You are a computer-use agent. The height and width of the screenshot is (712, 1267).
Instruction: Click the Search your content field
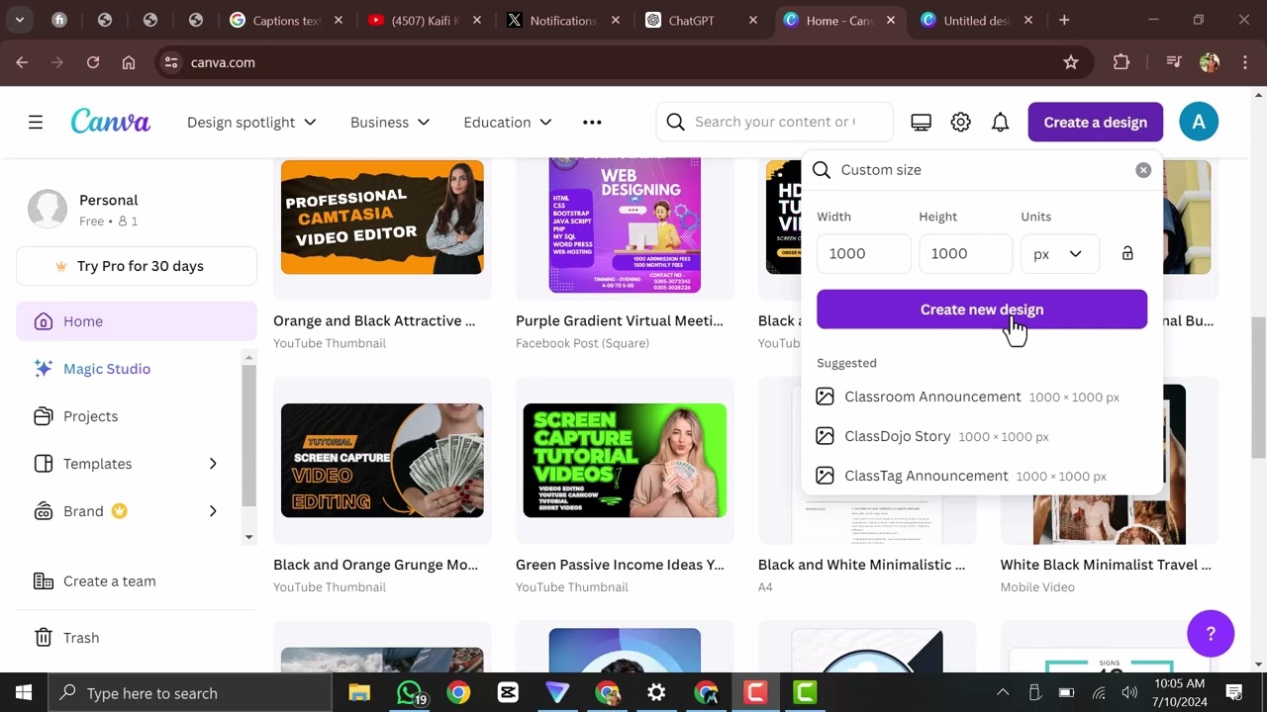point(775,123)
